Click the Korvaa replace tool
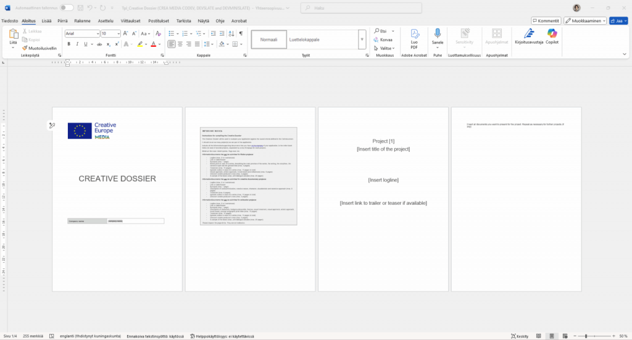This screenshot has width=632, height=340. (x=383, y=39)
